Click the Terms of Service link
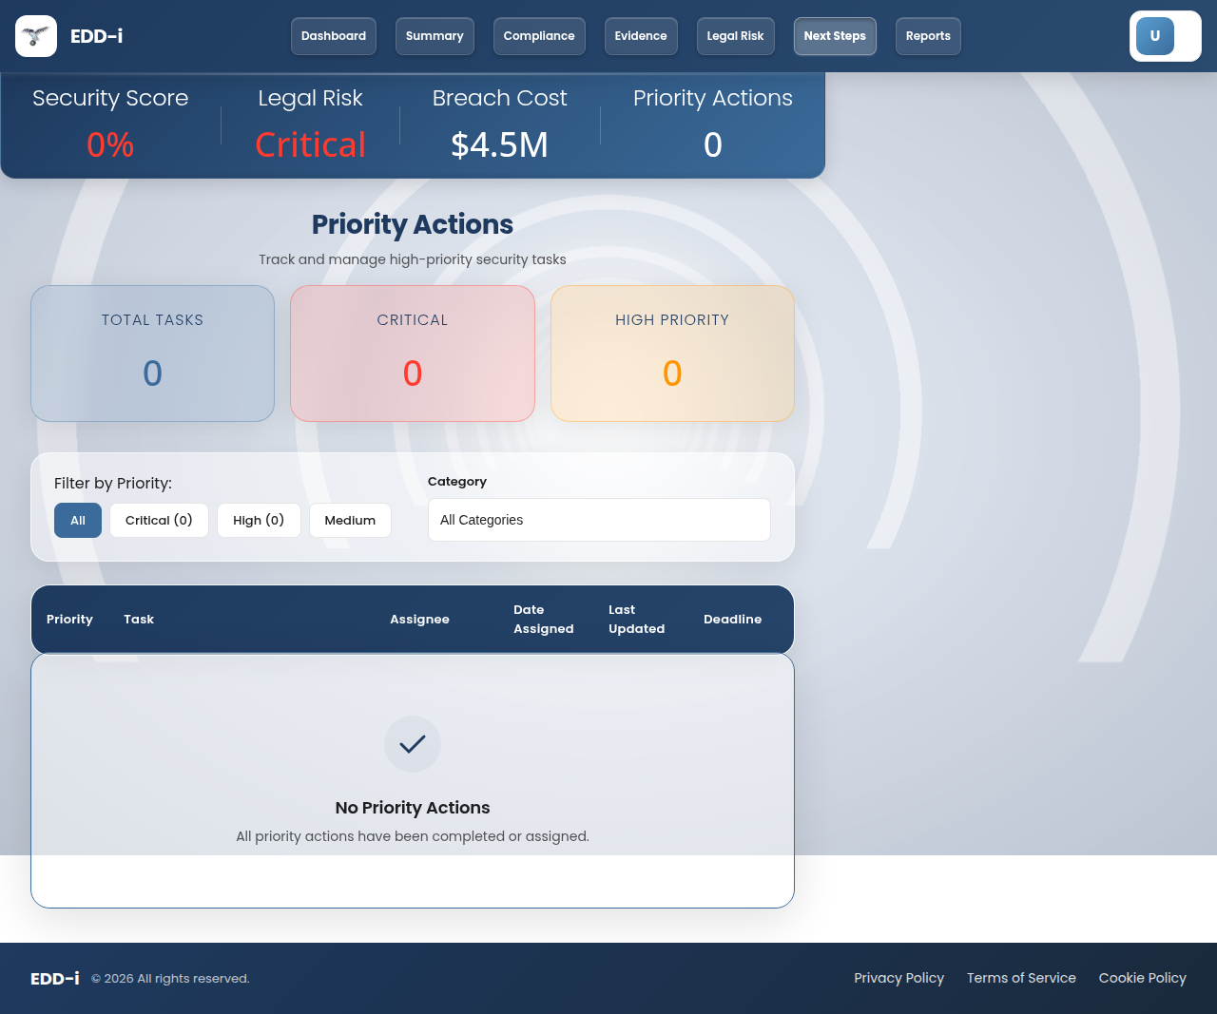 1021,978
